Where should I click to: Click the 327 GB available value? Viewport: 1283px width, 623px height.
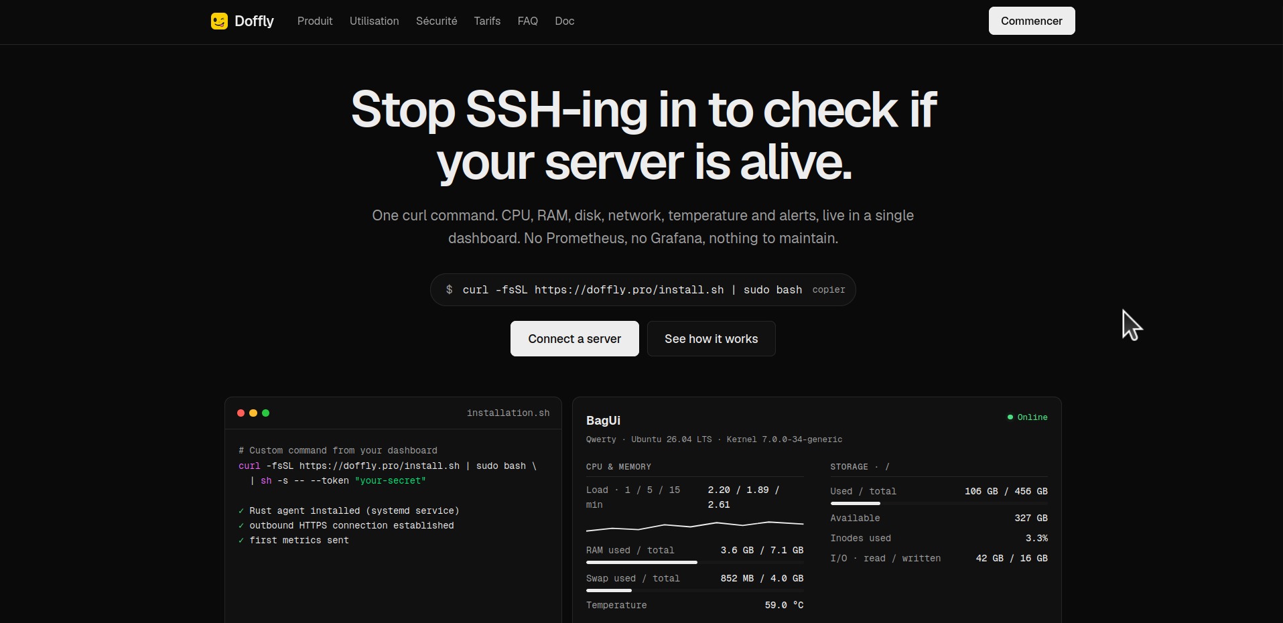(x=1031, y=518)
